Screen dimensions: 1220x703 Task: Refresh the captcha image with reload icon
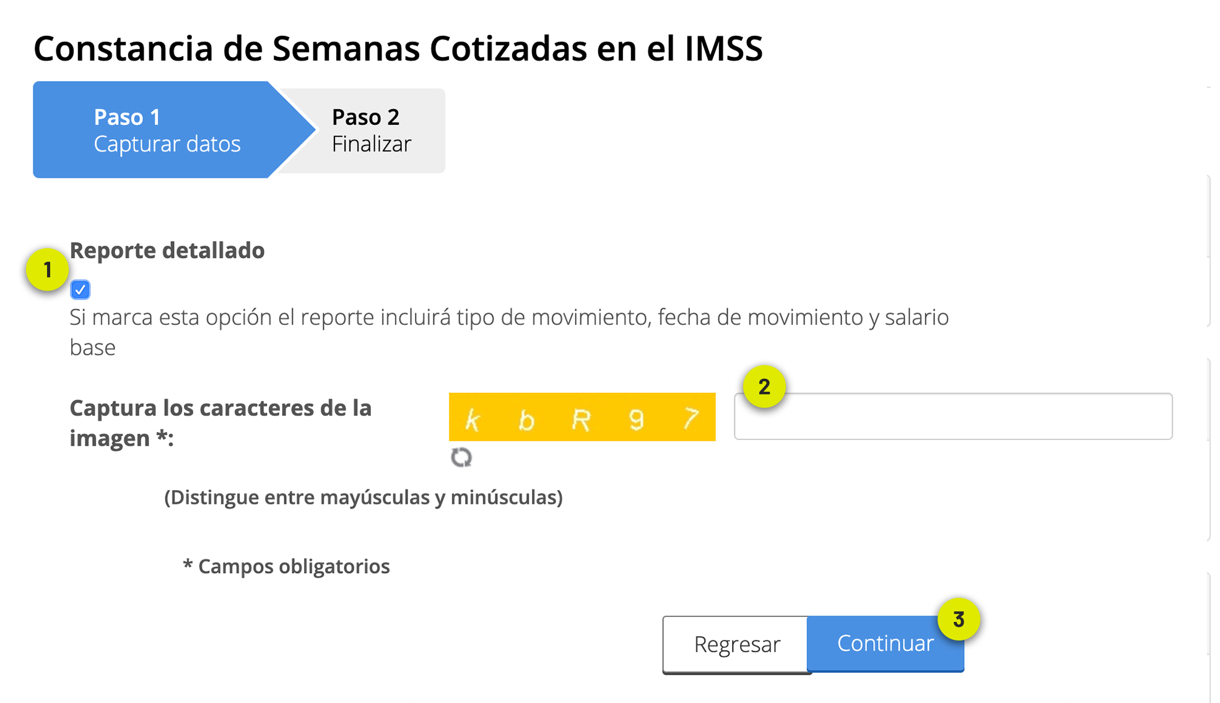point(461,457)
